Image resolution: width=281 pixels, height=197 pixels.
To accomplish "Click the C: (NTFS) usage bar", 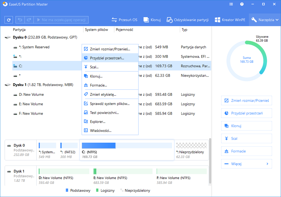I will (127, 145).
